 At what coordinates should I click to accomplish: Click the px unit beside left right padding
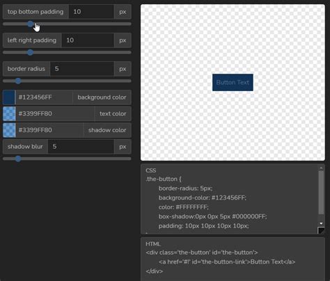pyautogui.click(x=123, y=40)
